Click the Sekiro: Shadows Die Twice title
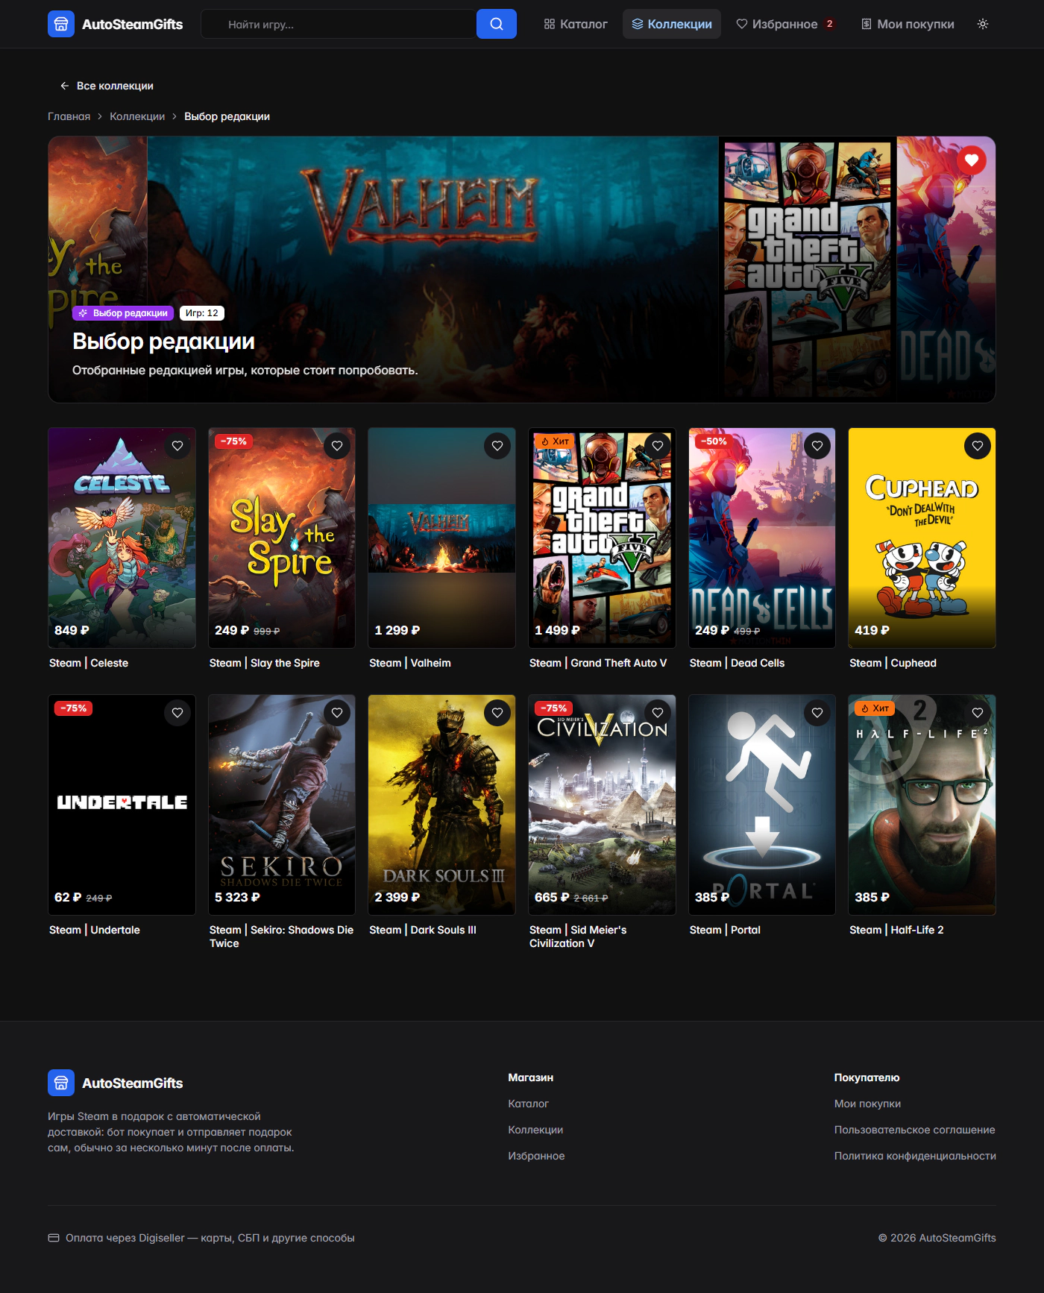Viewport: 1044px width, 1293px height. click(x=282, y=937)
